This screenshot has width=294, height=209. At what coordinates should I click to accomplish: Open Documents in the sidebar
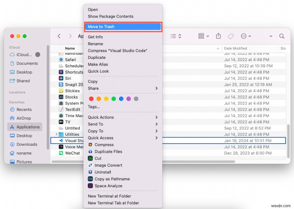click(24, 63)
